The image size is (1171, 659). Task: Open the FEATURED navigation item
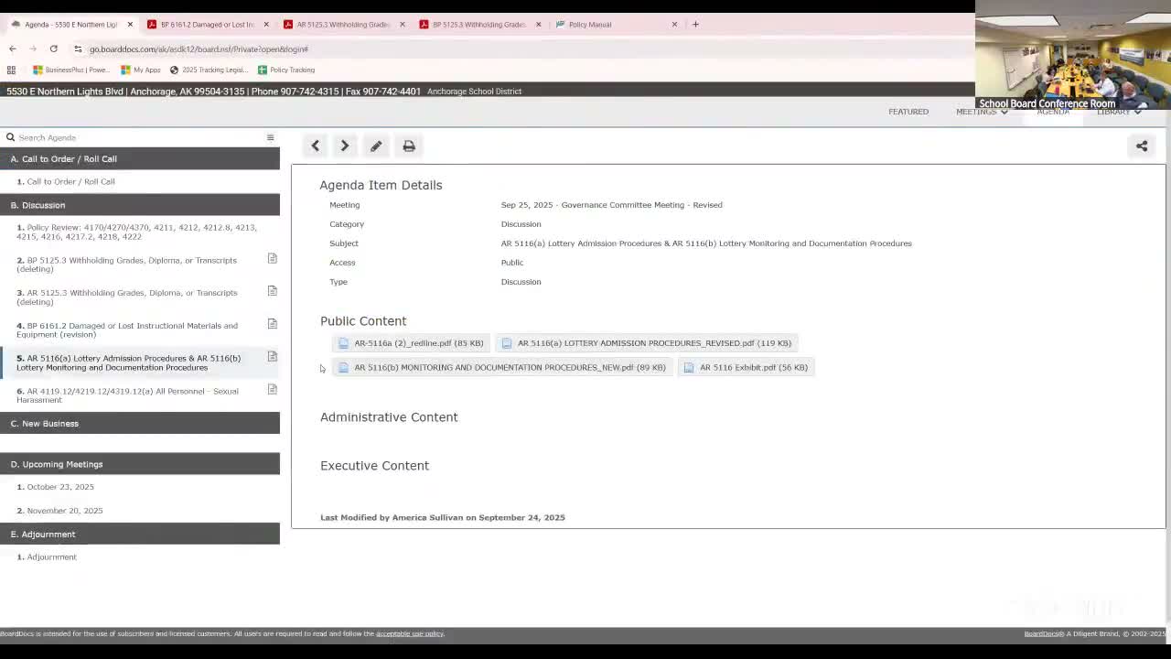coord(908,112)
